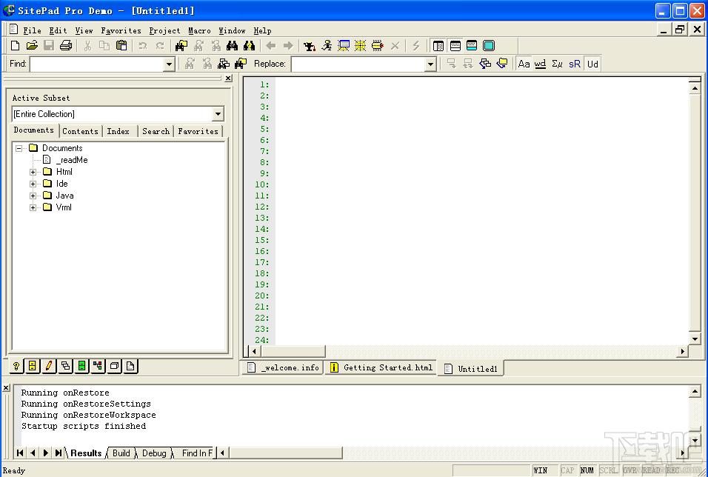Open the Find history dropdown arrow
Screen dimensions: 708x477
click(170, 64)
